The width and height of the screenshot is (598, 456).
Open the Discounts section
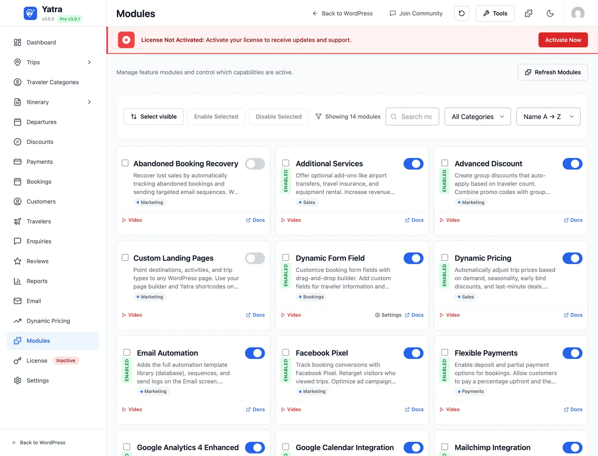pyautogui.click(x=40, y=142)
